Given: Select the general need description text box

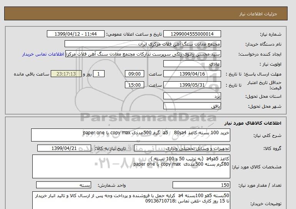Looking at the screenshot, I should click(x=131, y=135).
